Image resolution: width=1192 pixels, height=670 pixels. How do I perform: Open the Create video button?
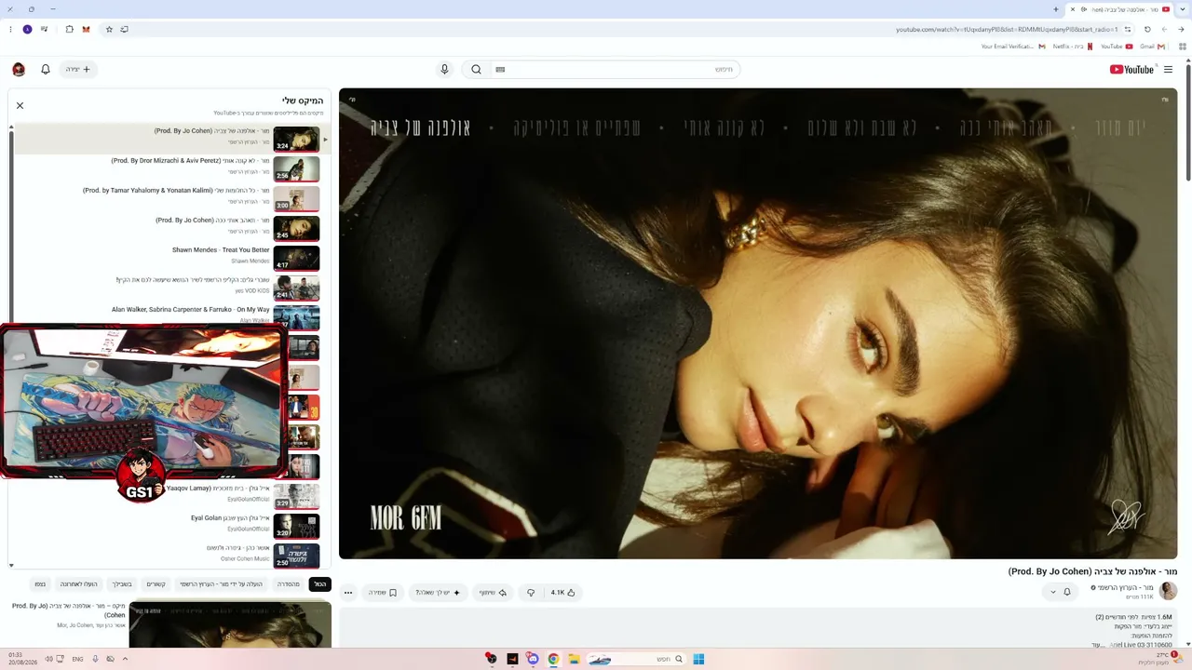[x=78, y=69]
